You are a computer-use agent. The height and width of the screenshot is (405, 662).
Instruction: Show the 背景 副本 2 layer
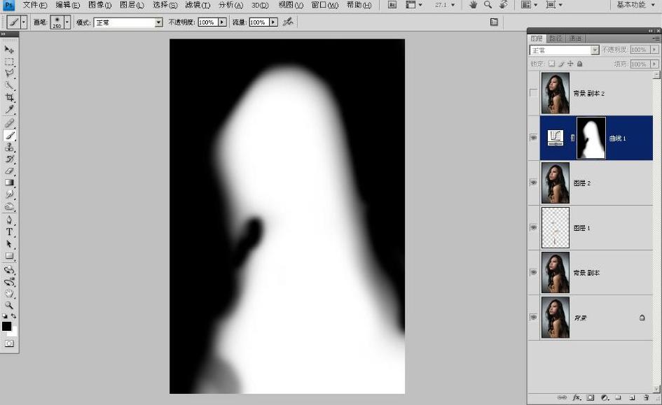pyautogui.click(x=534, y=93)
